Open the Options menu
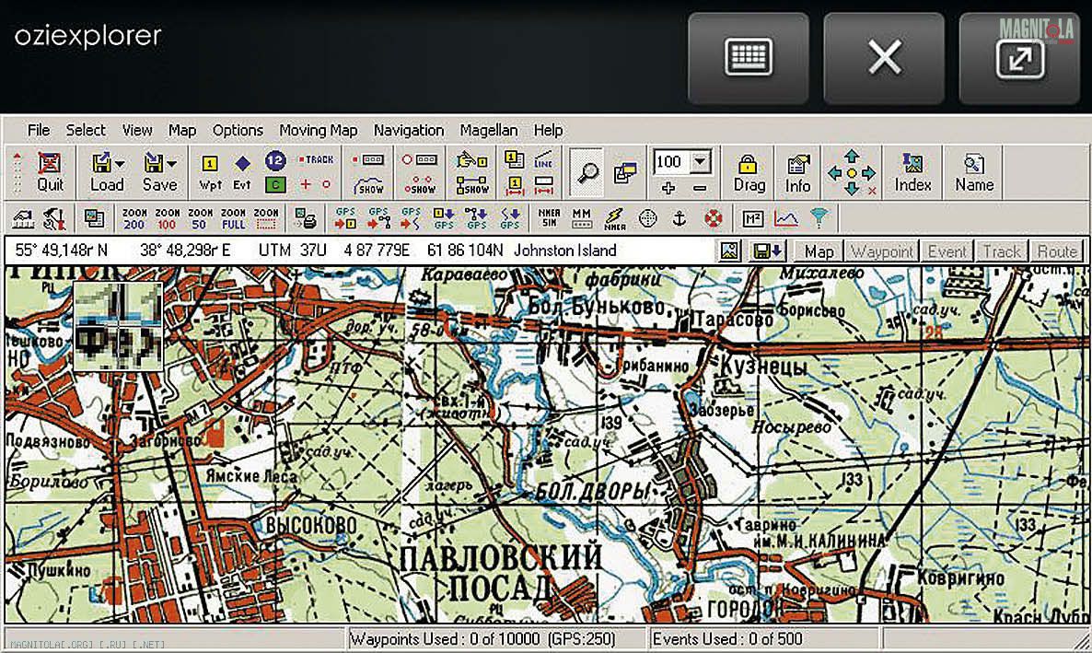 [238, 130]
